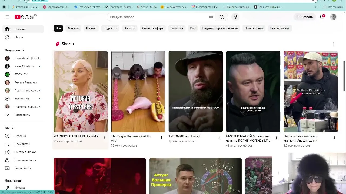Select the Джемы filter chip
Screen dimensions: 346x194
click(91, 28)
